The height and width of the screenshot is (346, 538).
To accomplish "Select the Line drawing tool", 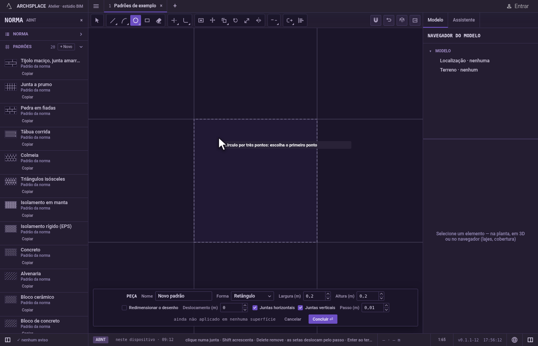I will pos(113,20).
